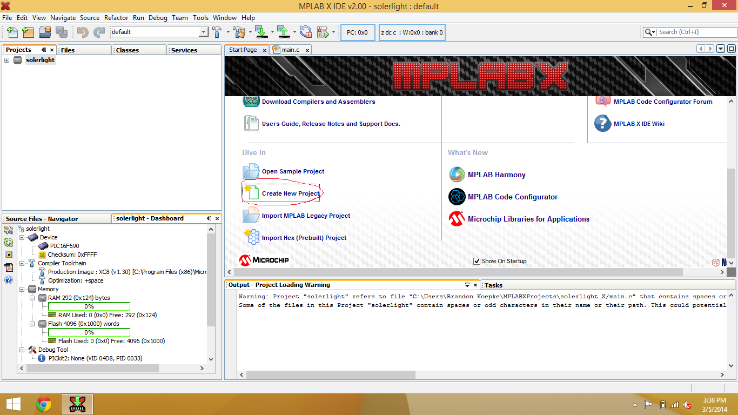
Task: Open Make and Program dropdown arrow
Action: pos(272,32)
